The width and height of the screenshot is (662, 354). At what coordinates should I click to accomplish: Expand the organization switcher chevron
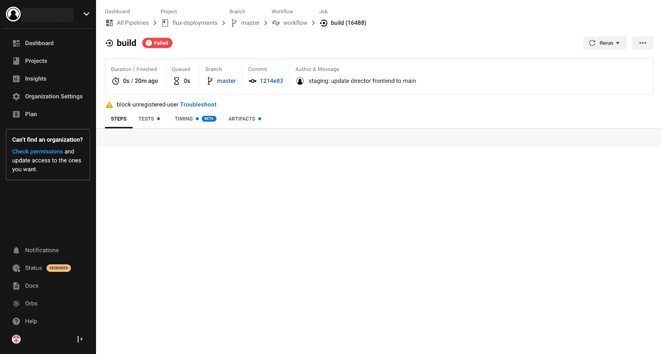pyautogui.click(x=86, y=14)
